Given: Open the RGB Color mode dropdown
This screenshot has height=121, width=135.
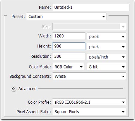Looking at the screenshot, I should coord(68,67).
